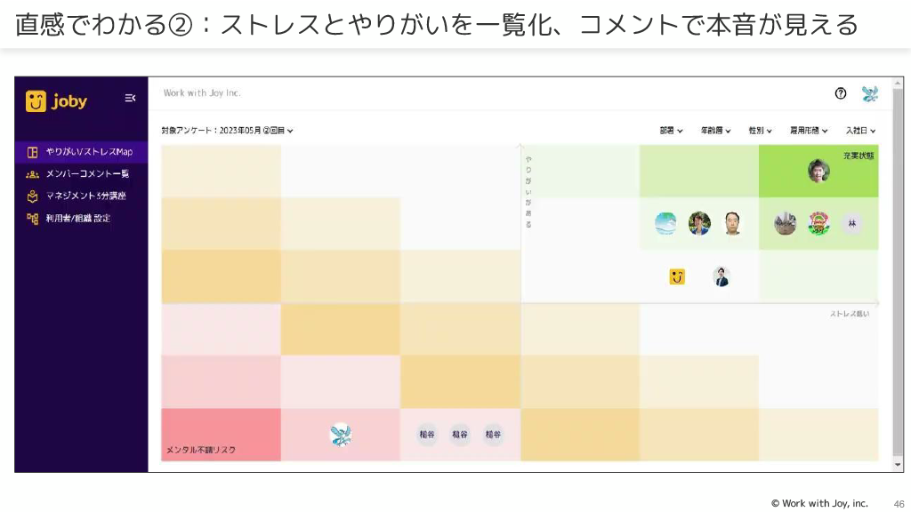This screenshot has height=512, width=911.
Task: Click the joby smiley logo icon
Action: pyautogui.click(x=36, y=101)
